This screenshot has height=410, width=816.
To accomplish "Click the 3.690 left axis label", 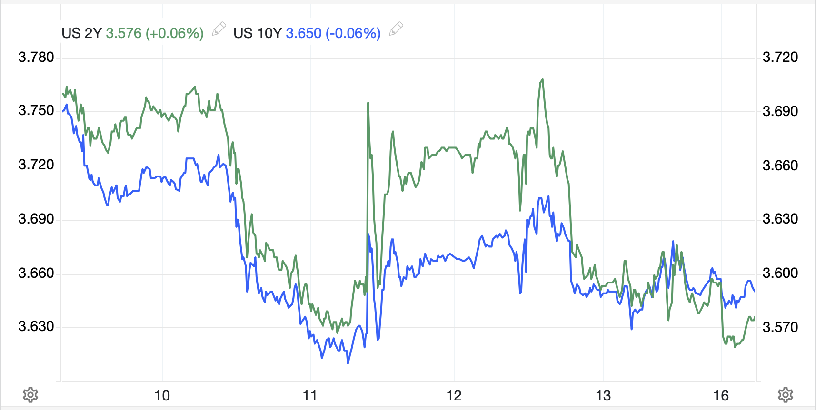I will coord(36,219).
